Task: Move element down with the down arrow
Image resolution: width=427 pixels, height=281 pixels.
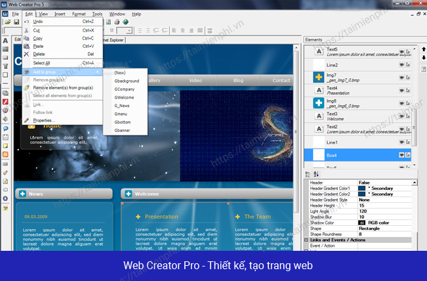Action: click(424, 58)
